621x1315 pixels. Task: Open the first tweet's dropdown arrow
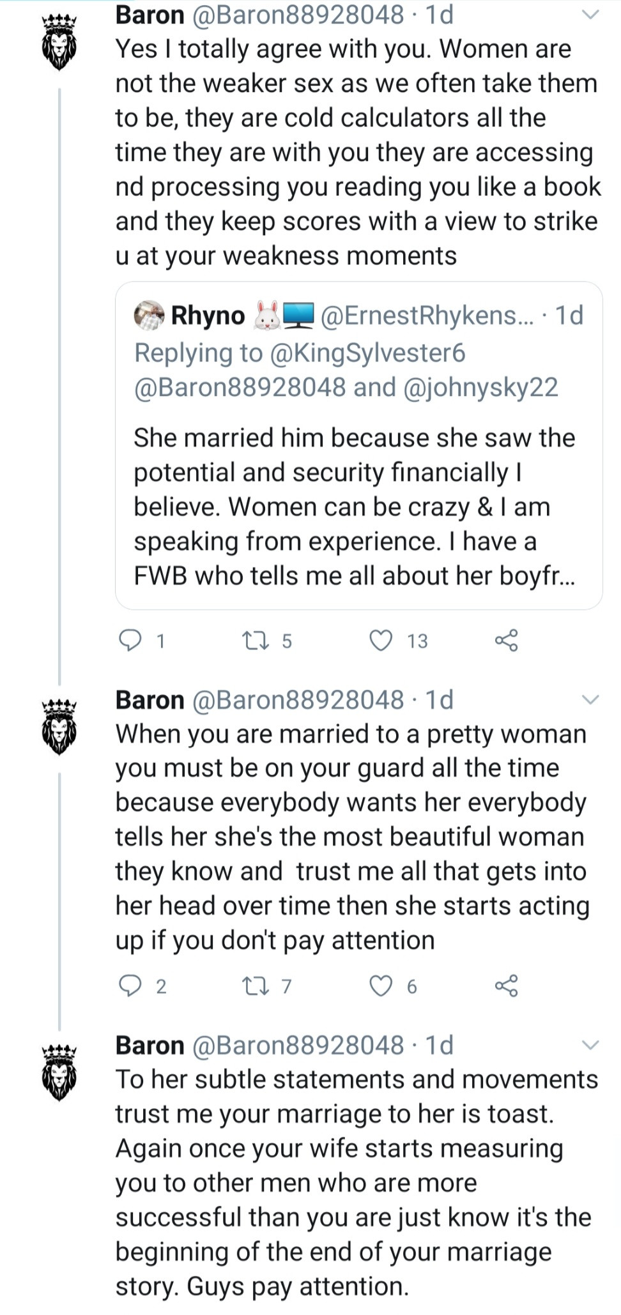click(x=591, y=15)
